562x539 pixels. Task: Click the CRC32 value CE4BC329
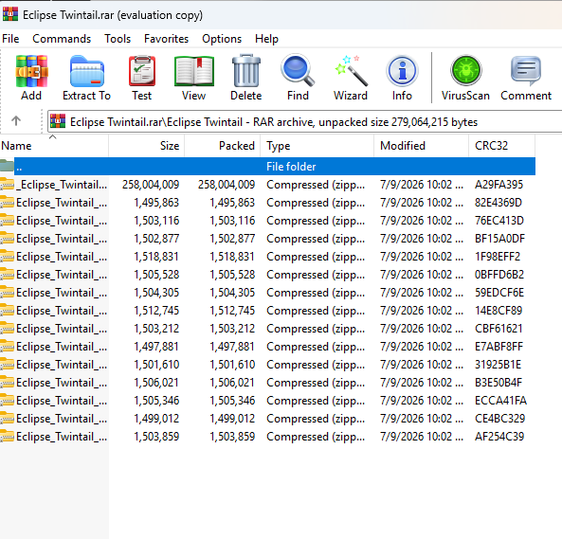[x=500, y=419]
